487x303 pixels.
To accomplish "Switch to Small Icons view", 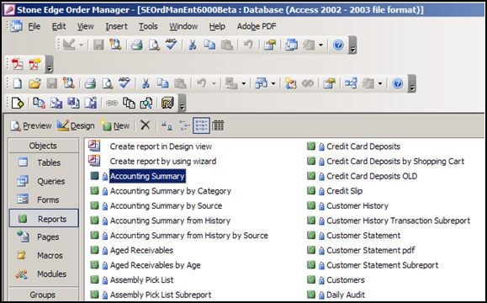I will (184, 125).
